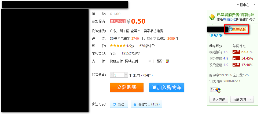
Task: Click the 立刻购买 buy now button
Action: [127, 87]
